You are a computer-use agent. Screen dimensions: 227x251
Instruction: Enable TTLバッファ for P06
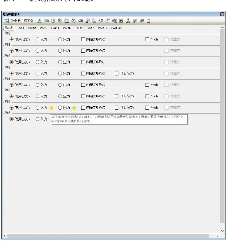125,108
